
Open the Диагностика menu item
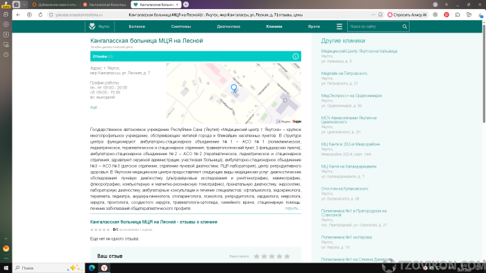(228, 26)
